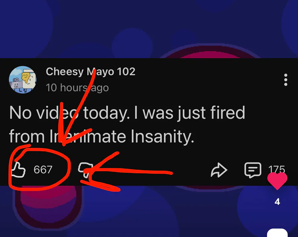
Task: Click the white rounded button at bottom right
Action: [x=277, y=232]
